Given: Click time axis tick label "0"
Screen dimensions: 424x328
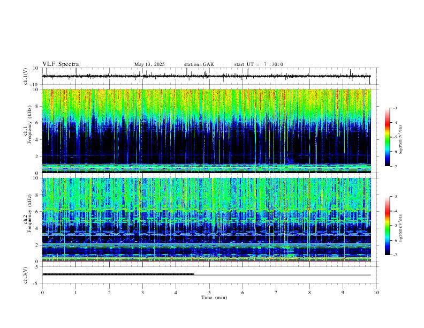Looking at the screenshot, I should 42,293.
